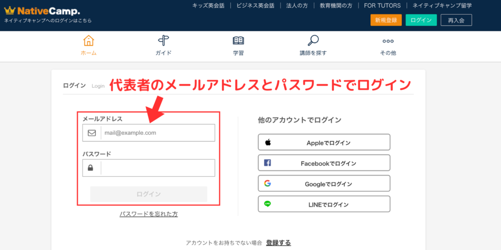The image size is (501, 250).
Task: Focus the メールアドレス input field
Action: tap(157, 133)
